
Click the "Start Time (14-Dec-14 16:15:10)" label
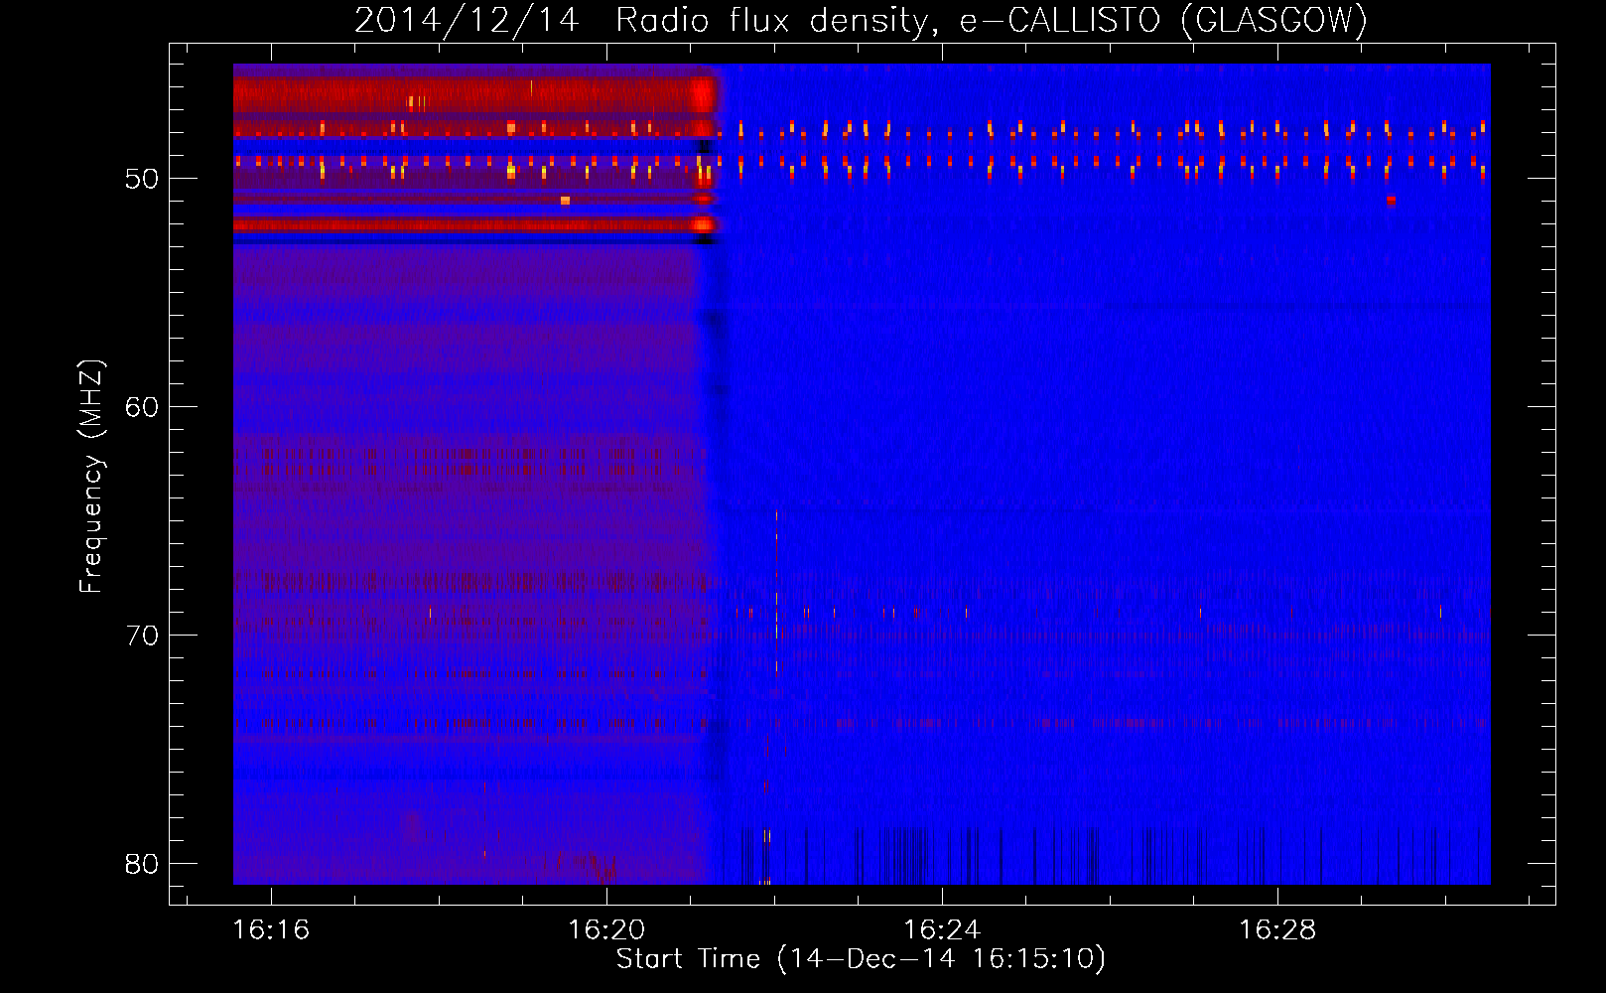click(861, 959)
